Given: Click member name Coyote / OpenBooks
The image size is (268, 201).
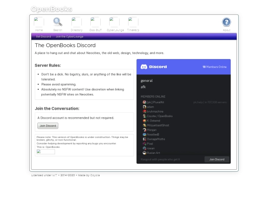Looking at the screenshot, I should 160,116.
